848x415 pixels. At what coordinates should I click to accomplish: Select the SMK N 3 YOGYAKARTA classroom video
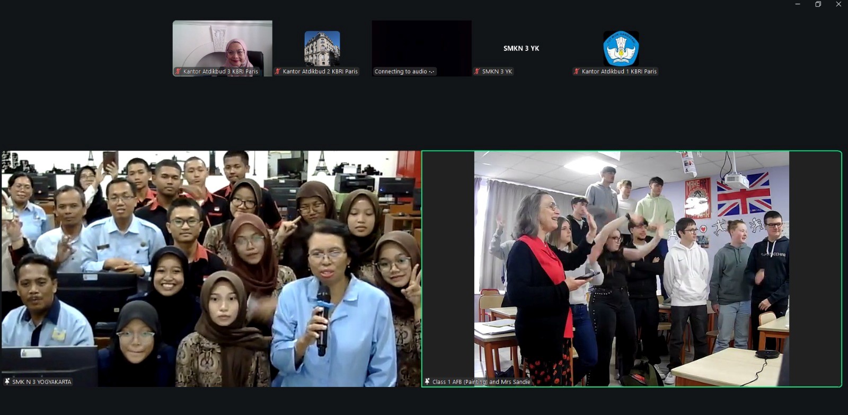pos(211,269)
